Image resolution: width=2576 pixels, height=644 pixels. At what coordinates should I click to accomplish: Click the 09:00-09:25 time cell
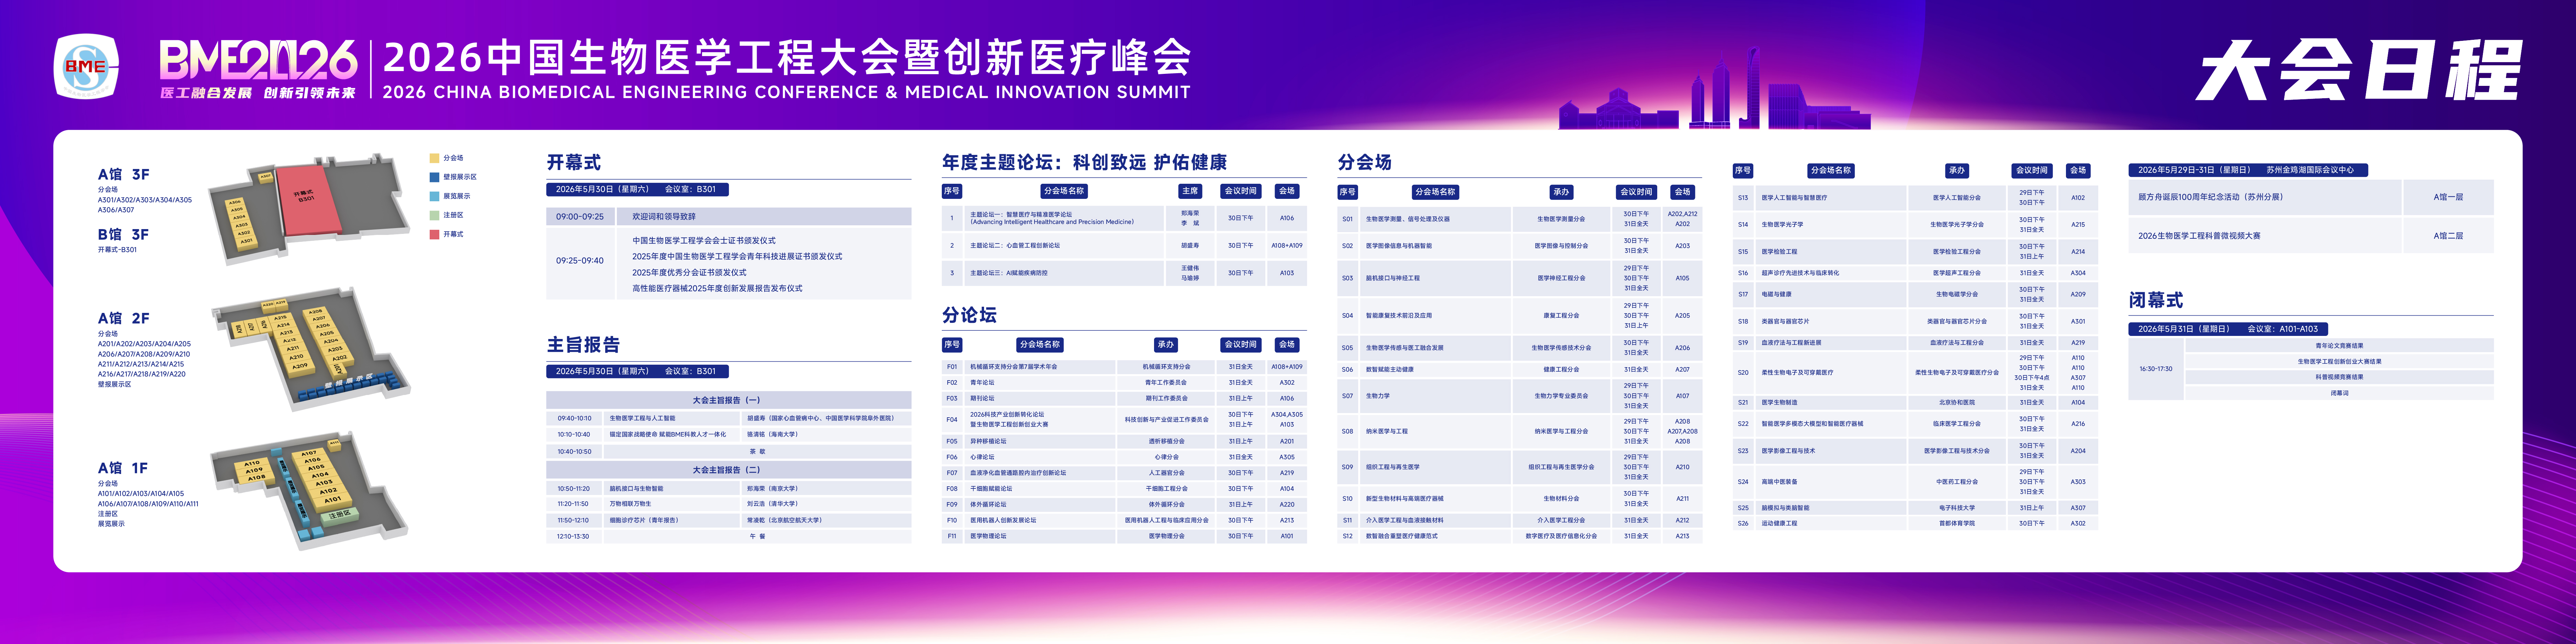[580, 216]
